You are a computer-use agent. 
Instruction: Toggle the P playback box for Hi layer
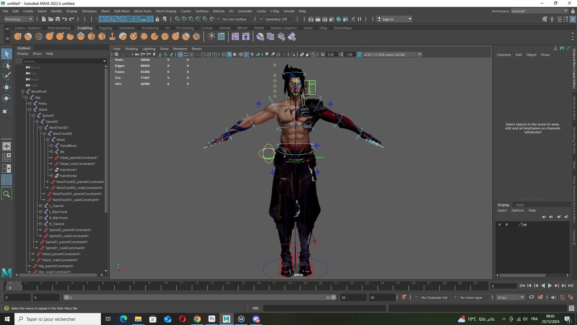click(507, 225)
